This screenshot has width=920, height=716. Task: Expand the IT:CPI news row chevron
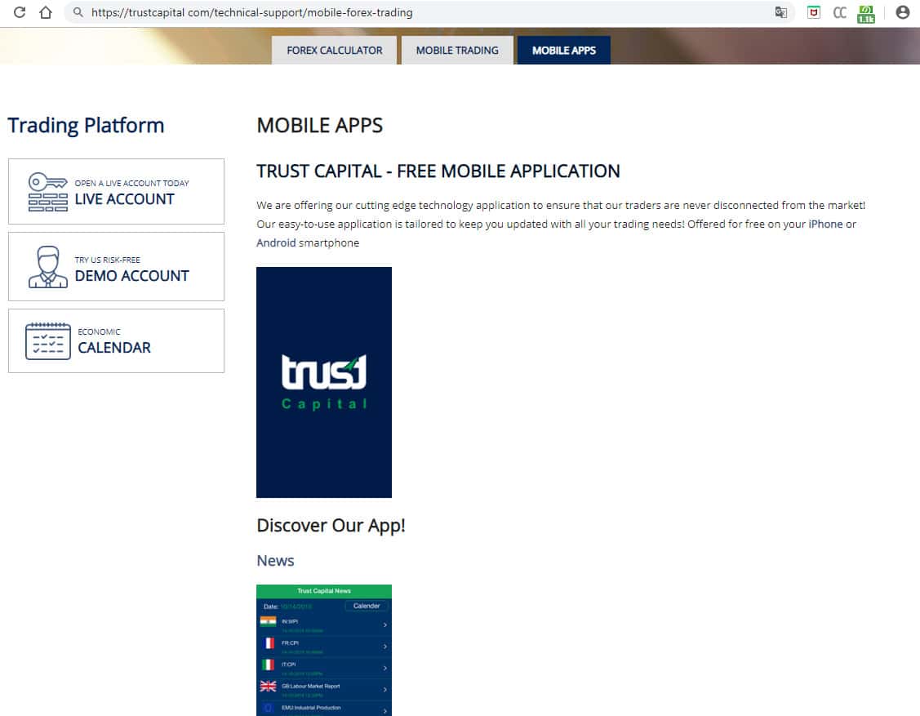click(385, 669)
